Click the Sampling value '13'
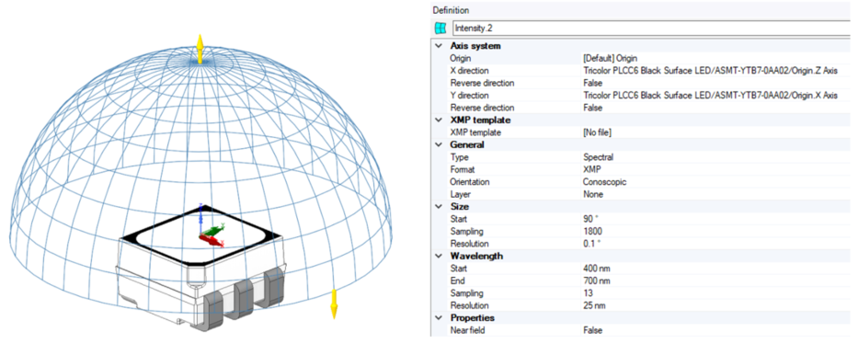The width and height of the screenshot is (858, 355). tap(588, 293)
